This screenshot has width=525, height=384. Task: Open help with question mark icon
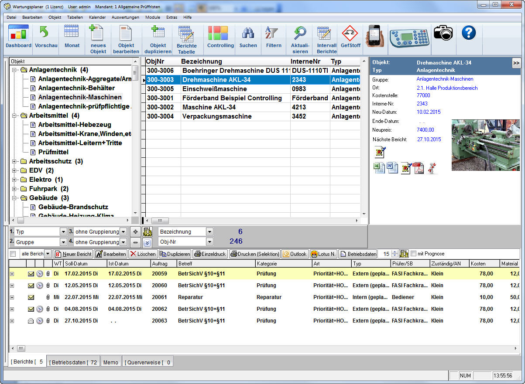click(x=468, y=33)
